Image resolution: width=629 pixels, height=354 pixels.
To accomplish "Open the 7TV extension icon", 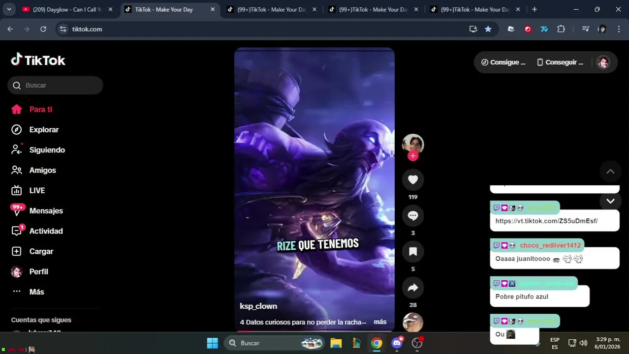I will pos(544,29).
